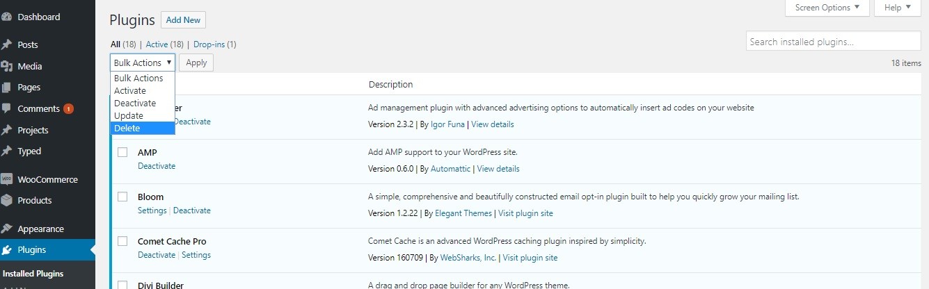929x289 pixels.
Task: Open the WebSharks, Inc. author link
Action: (x=468, y=258)
